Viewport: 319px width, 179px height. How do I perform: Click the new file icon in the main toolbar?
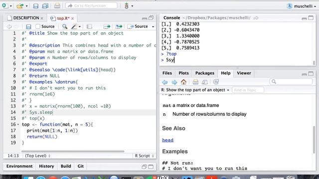5,5
